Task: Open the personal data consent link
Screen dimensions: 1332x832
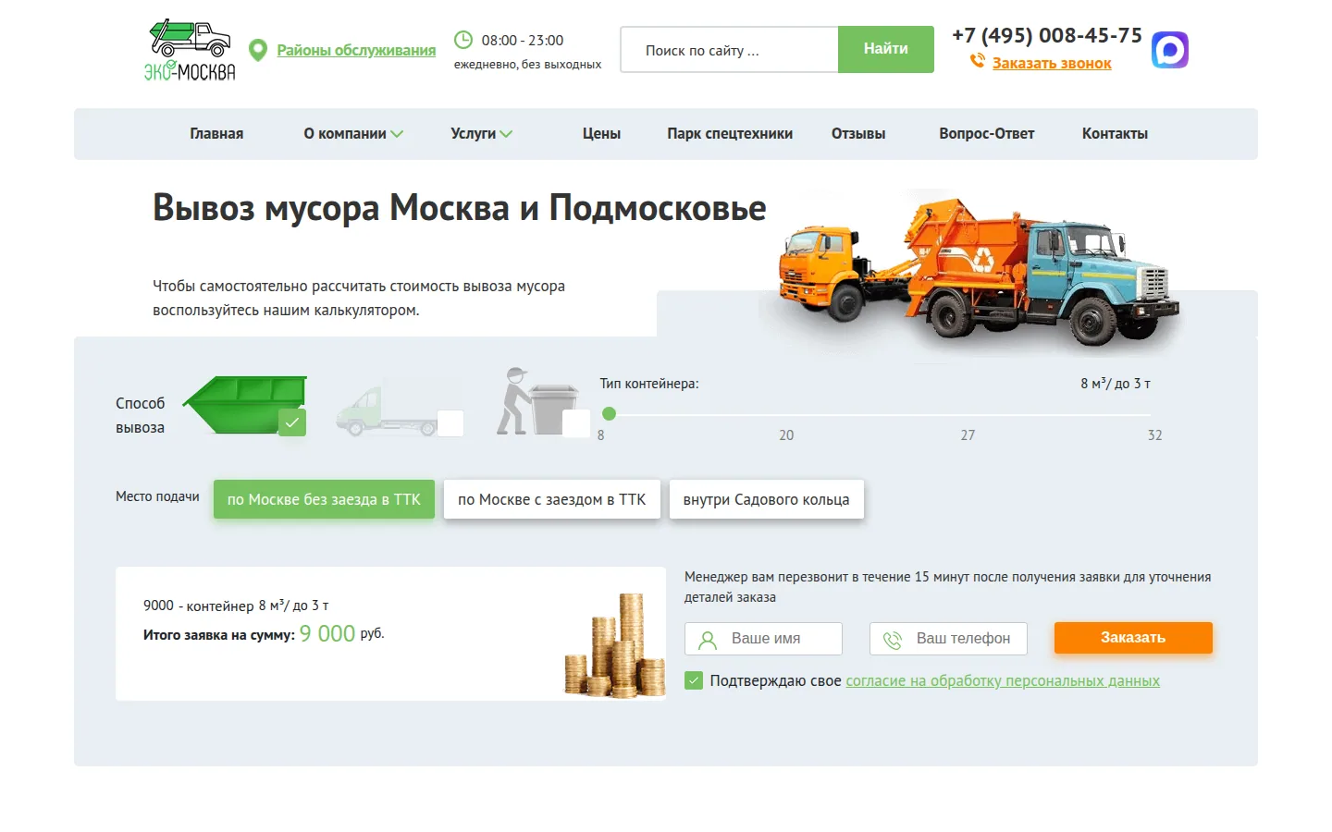Action: (1003, 681)
